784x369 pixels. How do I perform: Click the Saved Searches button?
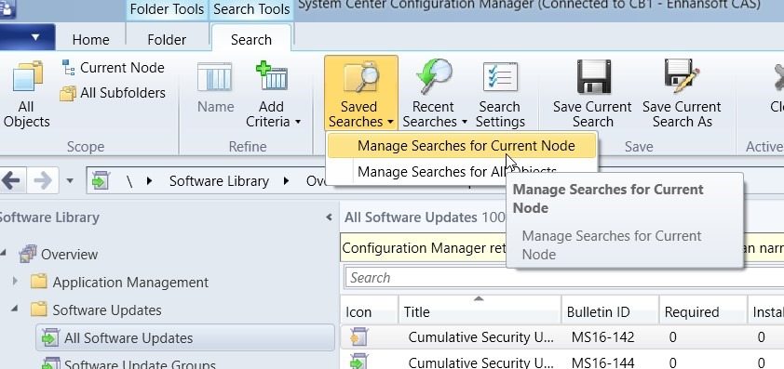point(361,93)
